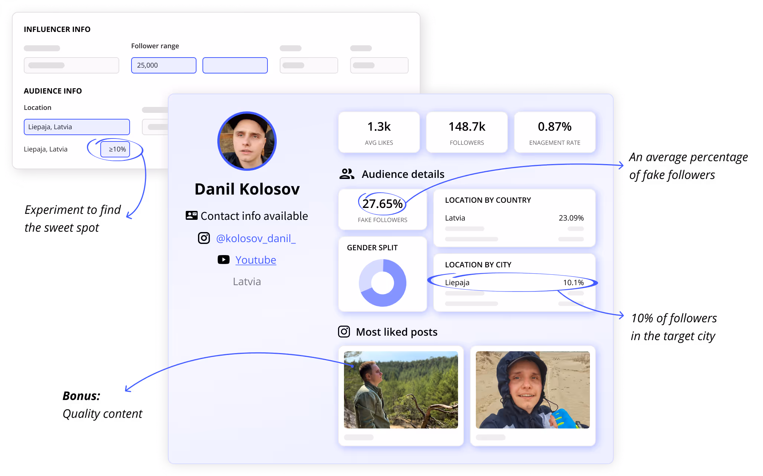Click the contact card icon
The width and height of the screenshot is (763, 476).
191,215
